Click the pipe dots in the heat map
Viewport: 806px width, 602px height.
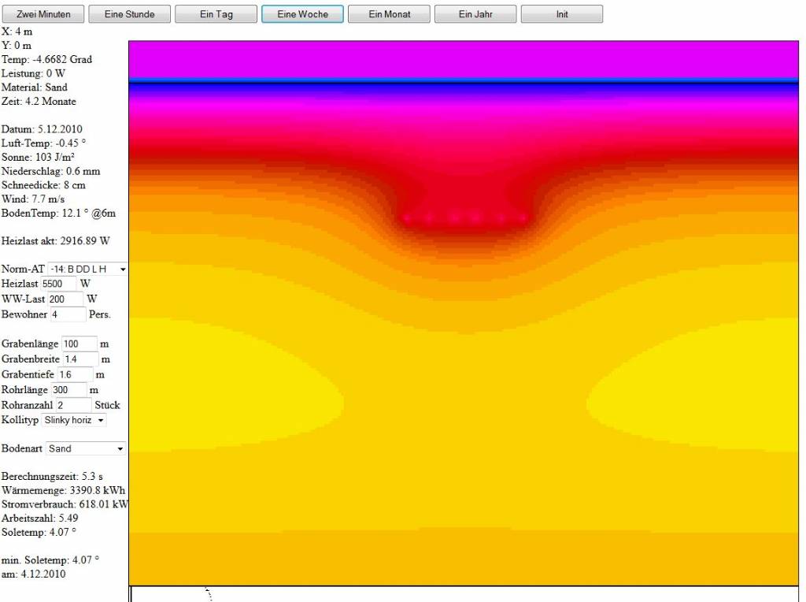[464, 218]
